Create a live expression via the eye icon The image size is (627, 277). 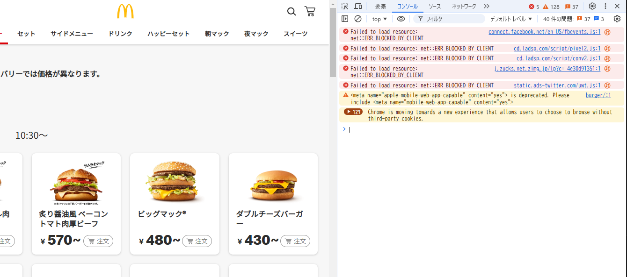pos(401,19)
